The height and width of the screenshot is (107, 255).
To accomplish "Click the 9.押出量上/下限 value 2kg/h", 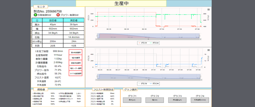I will tap(79, 101).
